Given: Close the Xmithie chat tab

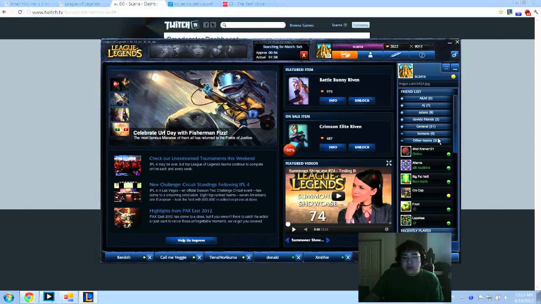Looking at the screenshot, I should click(x=348, y=258).
